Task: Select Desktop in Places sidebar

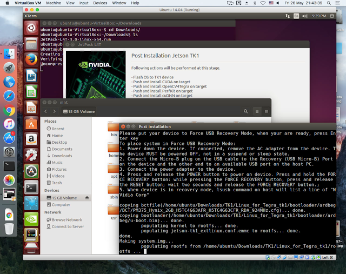Action: 57,142
